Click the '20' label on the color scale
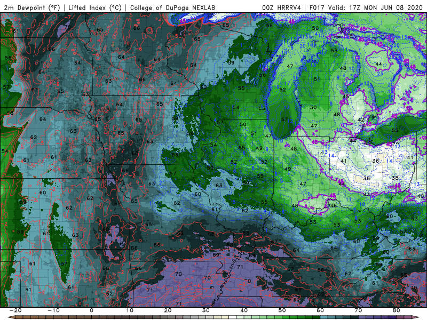 coord(168,310)
